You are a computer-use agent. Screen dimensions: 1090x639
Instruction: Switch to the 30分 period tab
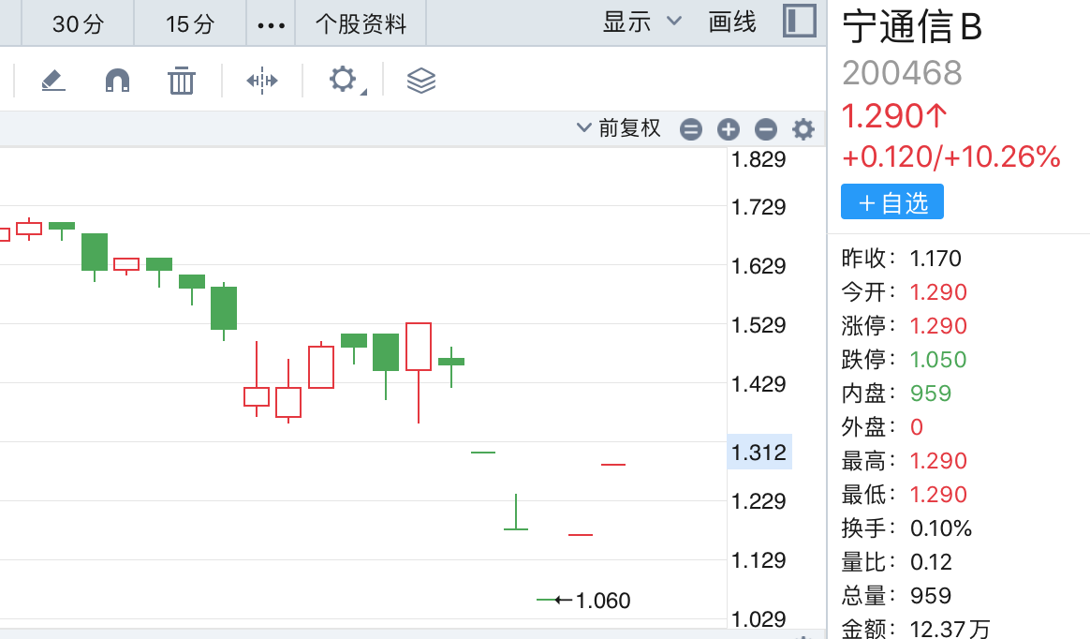[78, 23]
